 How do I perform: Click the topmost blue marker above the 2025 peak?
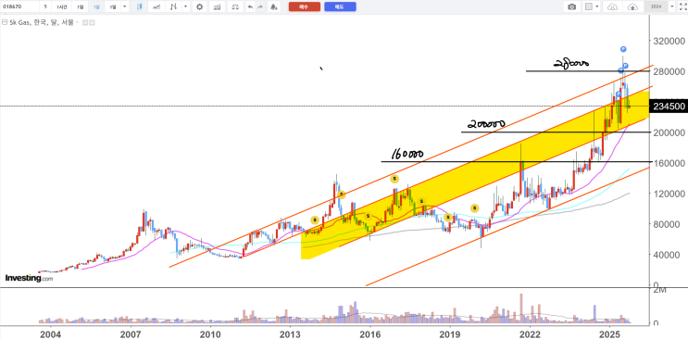(623, 49)
